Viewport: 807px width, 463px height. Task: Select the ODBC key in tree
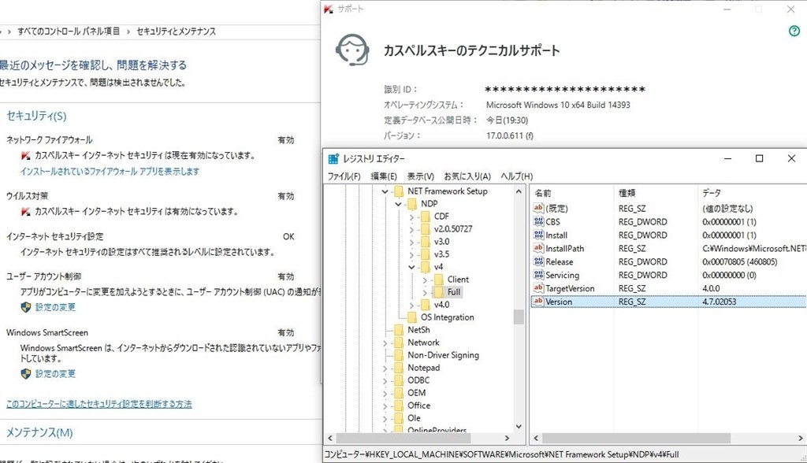coord(418,380)
